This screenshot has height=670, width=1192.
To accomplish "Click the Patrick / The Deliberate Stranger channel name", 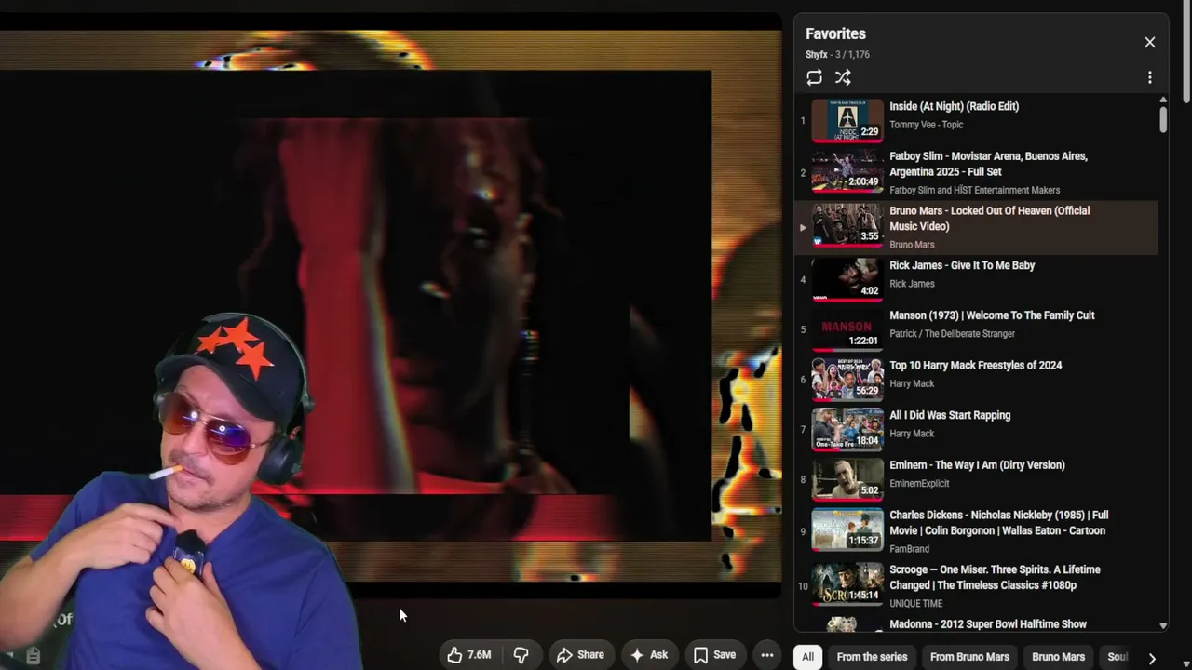I will click(952, 334).
